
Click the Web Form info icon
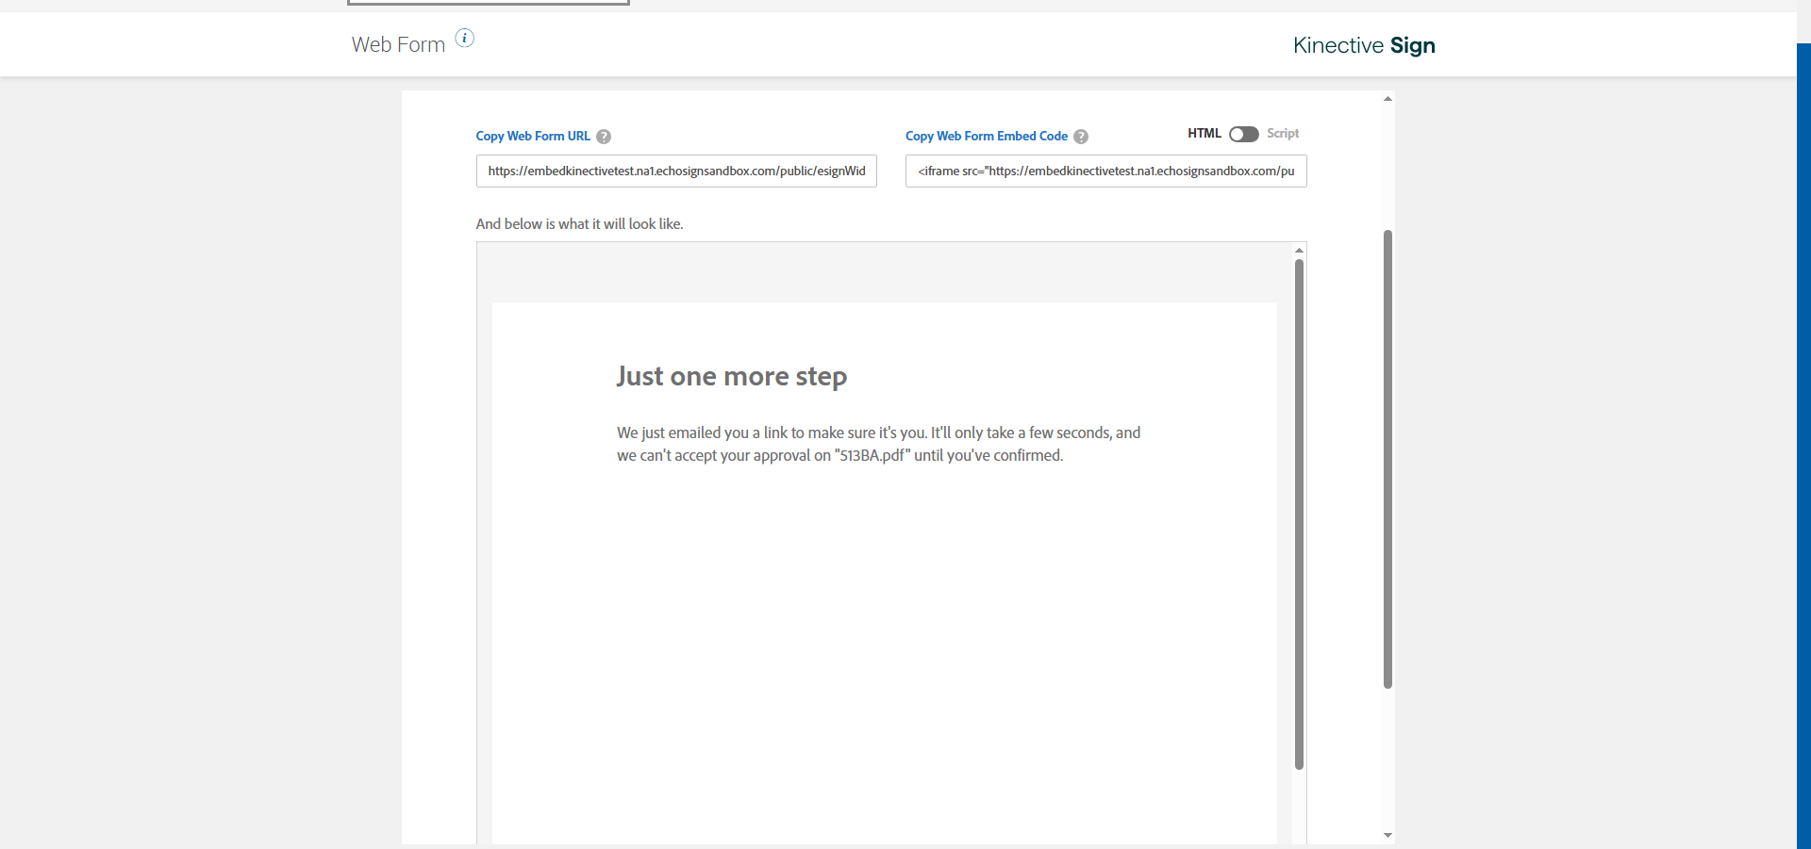tap(465, 38)
